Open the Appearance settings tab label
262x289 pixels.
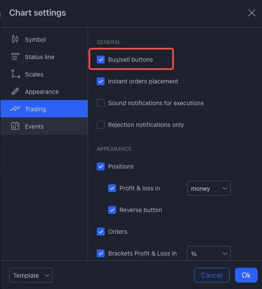click(x=42, y=92)
